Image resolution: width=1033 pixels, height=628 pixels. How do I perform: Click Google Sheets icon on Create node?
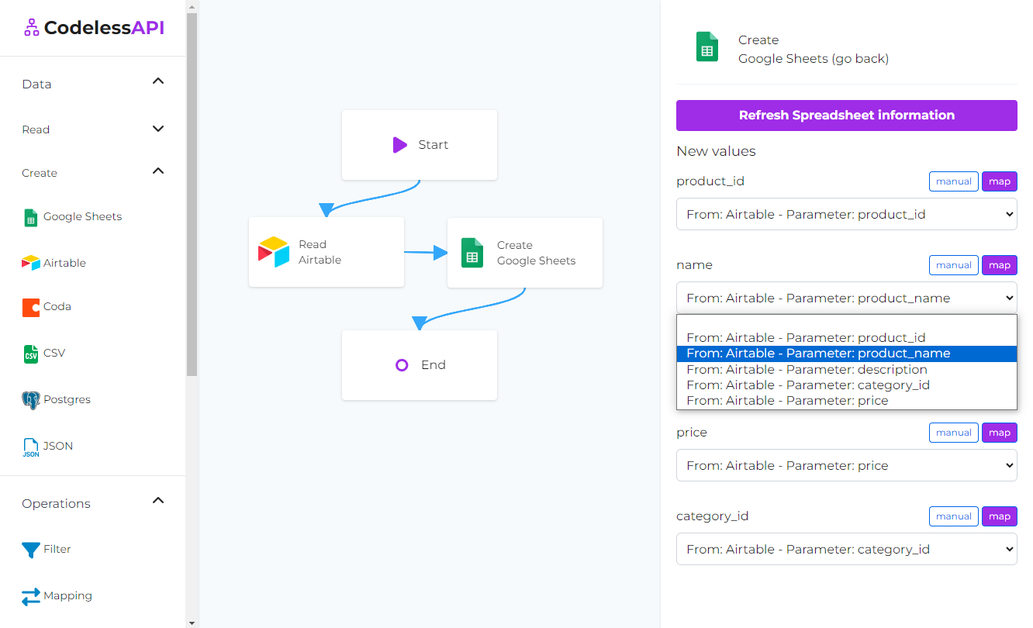[x=472, y=253]
